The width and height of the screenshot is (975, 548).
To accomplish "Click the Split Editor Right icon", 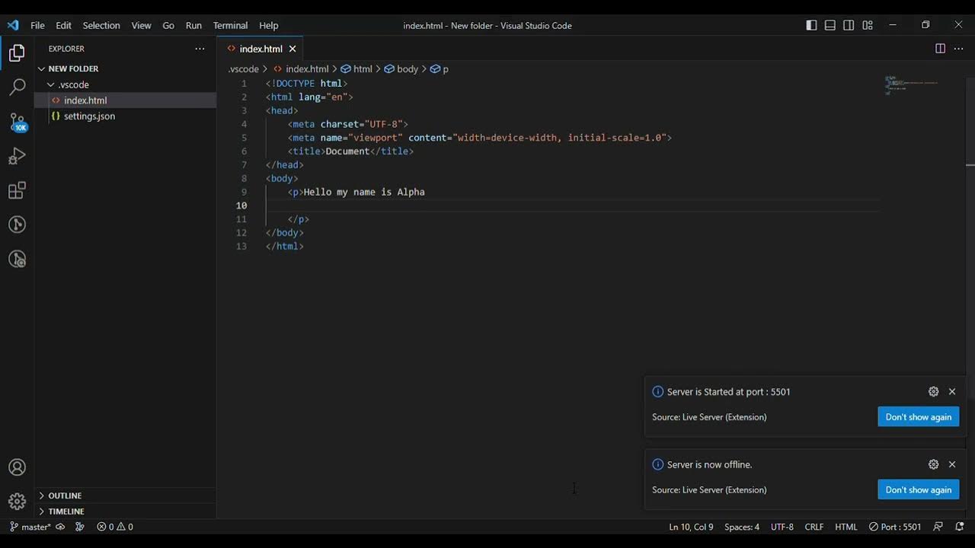I will 940,49.
